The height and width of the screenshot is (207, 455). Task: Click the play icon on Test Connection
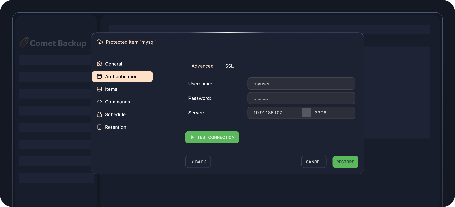[192, 137]
